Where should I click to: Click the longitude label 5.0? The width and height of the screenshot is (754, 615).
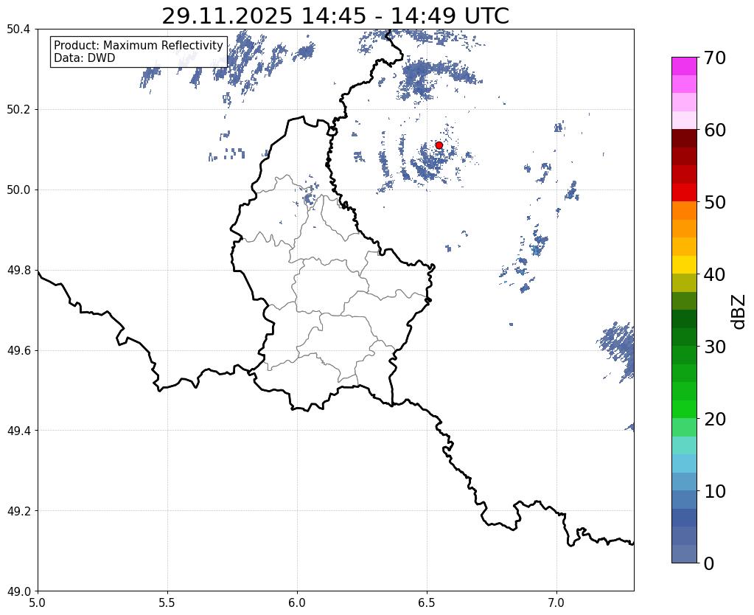point(38,602)
